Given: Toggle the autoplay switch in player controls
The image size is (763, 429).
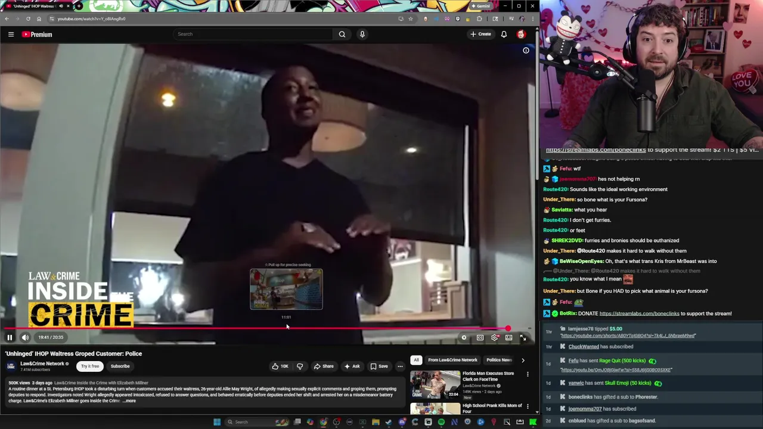Looking at the screenshot, I should click(464, 338).
